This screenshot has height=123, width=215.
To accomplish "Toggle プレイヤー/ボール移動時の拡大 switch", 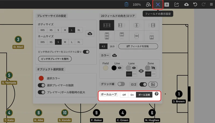I will coord(41,92).
